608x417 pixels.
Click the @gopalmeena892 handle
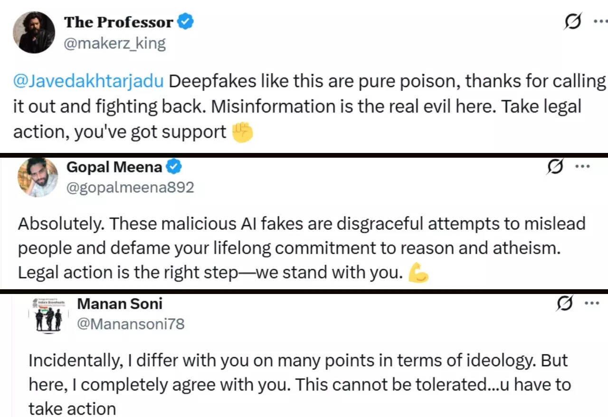point(130,188)
